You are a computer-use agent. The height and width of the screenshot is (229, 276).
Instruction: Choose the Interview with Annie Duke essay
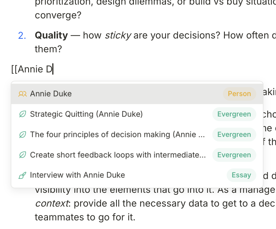click(x=77, y=175)
